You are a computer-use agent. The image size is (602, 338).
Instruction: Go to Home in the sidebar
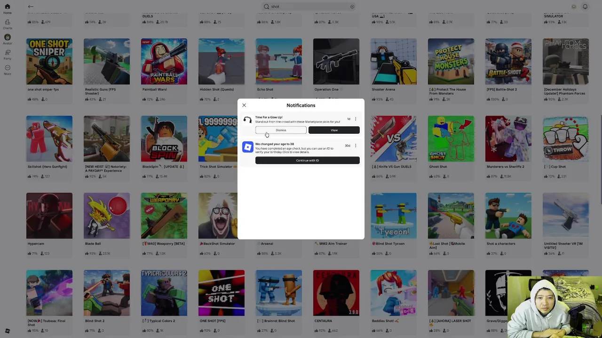click(7, 9)
